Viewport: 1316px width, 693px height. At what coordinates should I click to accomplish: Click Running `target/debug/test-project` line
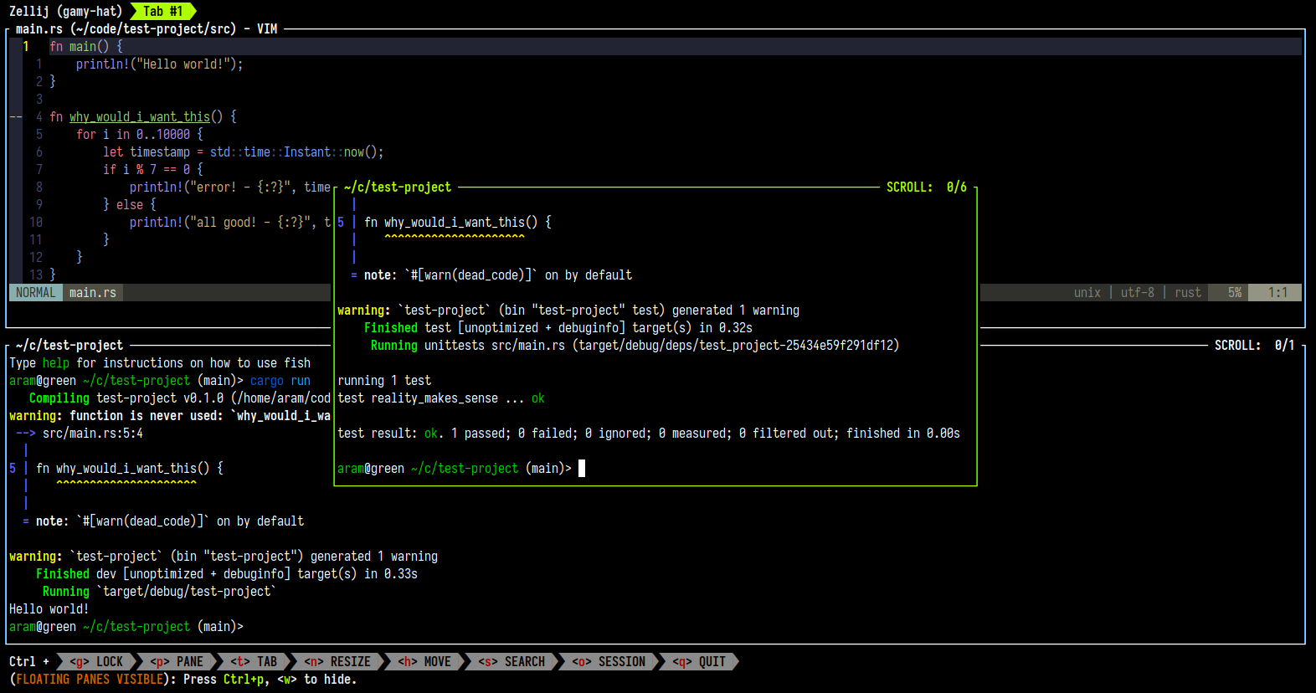point(159,591)
